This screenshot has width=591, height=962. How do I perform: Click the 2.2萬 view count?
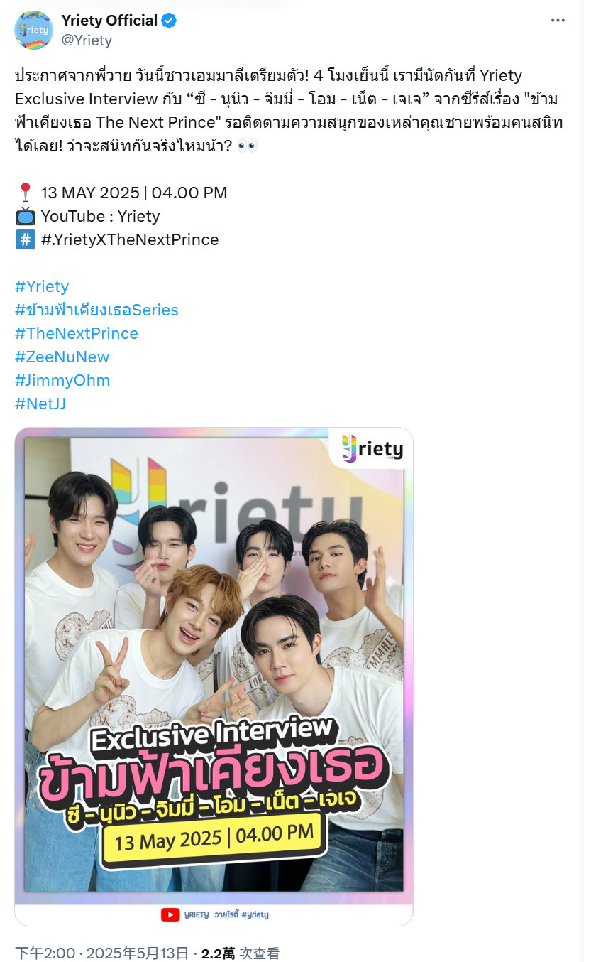point(218,953)
